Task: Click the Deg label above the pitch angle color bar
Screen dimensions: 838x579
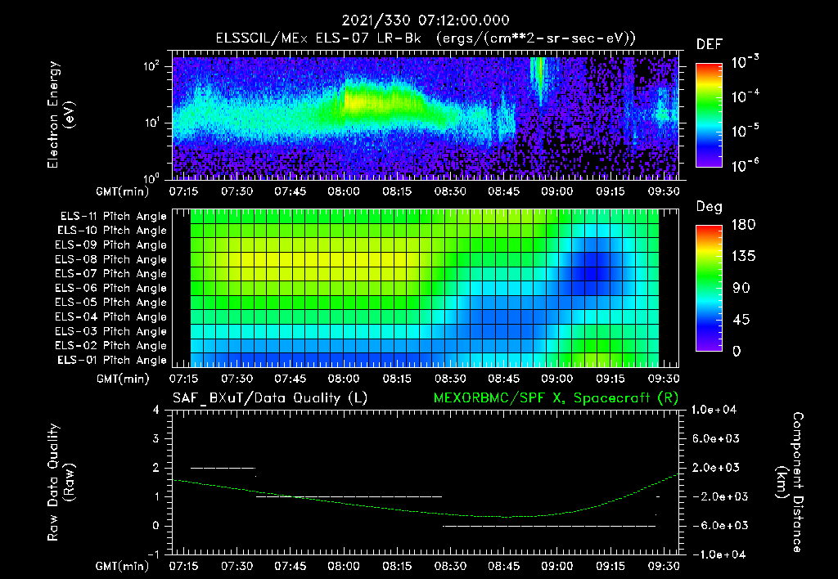Action: coord(710,207)
